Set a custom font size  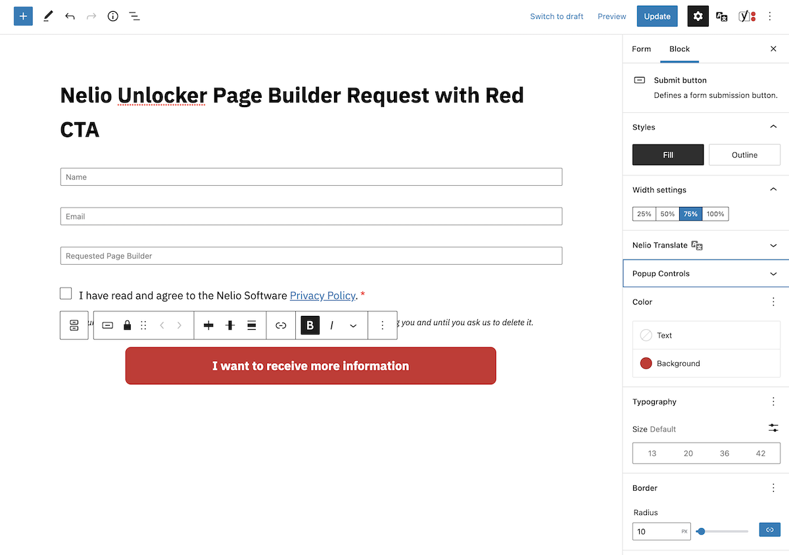[x=773, y=428]
